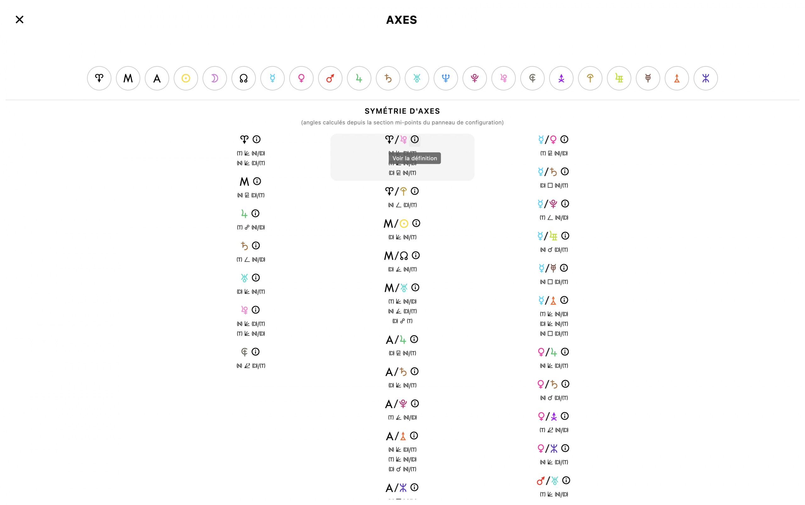This screenshot has height=505, width=805.
Task: Select the Lunar Node circle in the filter row
Action: pyautogui.click(x=243, y=78)
